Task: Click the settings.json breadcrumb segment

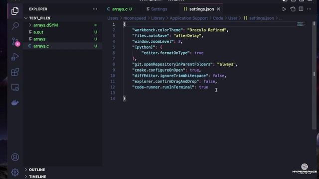Action: [x=261, y=18]
